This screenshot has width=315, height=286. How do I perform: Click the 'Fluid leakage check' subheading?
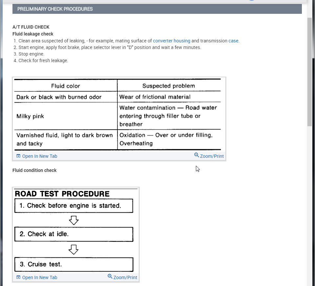point(33,34)
